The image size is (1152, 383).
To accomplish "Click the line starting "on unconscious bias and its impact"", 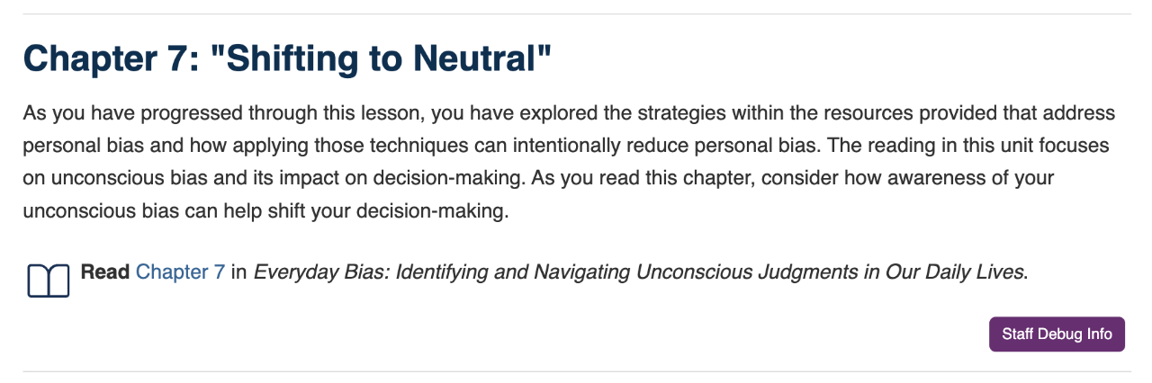I will [x=538, y=178].
